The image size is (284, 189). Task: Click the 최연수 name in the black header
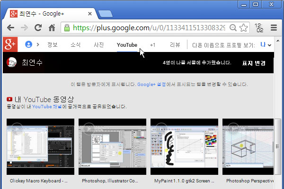click(x=32, y=62)
